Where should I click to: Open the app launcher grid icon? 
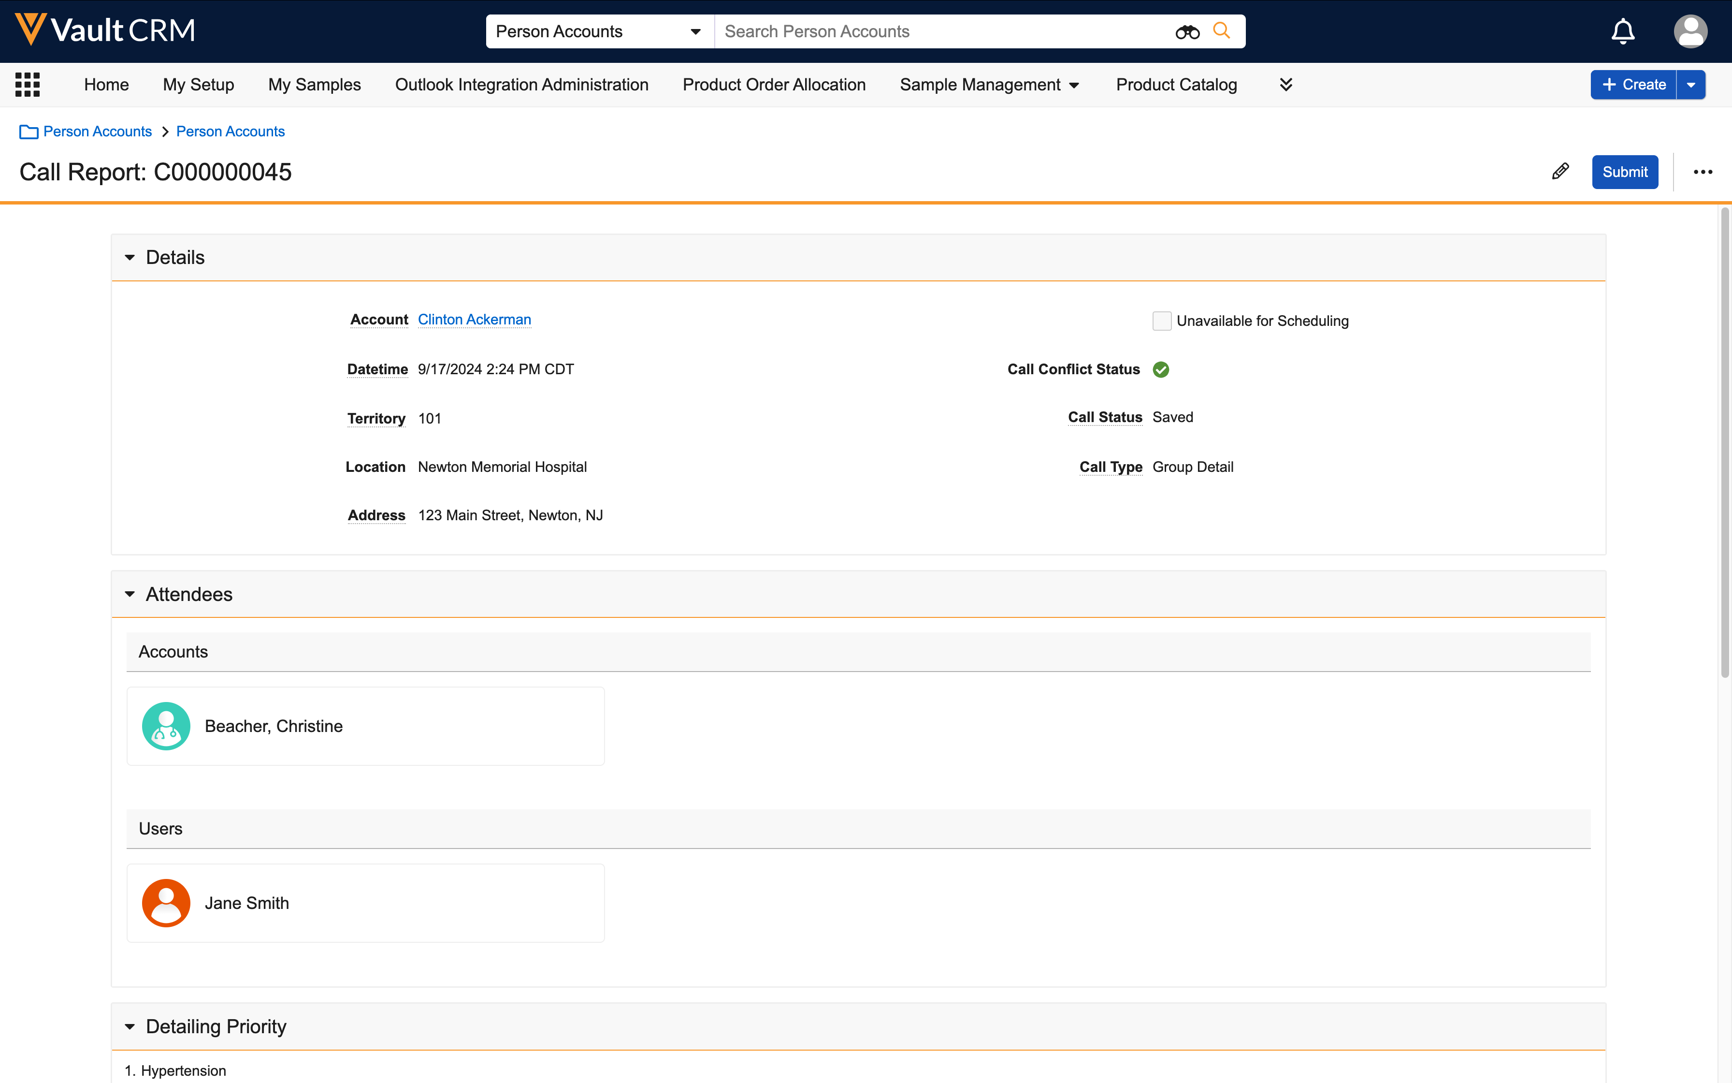(27, 85)
